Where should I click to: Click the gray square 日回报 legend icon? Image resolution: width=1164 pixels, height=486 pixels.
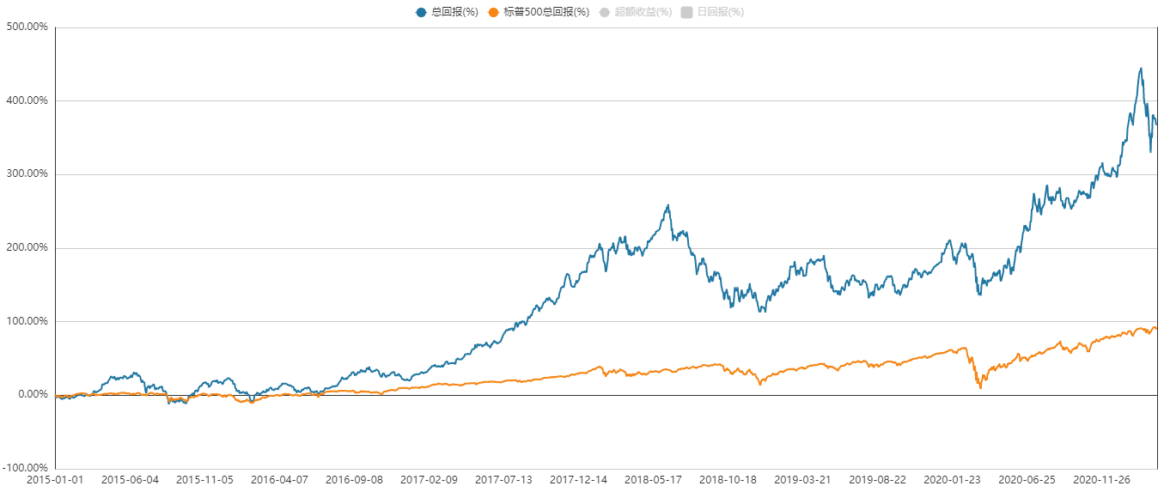[686, 12]
